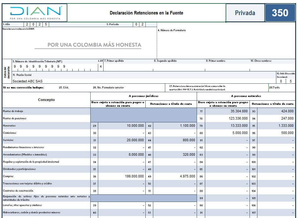
Task: Select the Privada label box
Action: click(x=245, y=13)
